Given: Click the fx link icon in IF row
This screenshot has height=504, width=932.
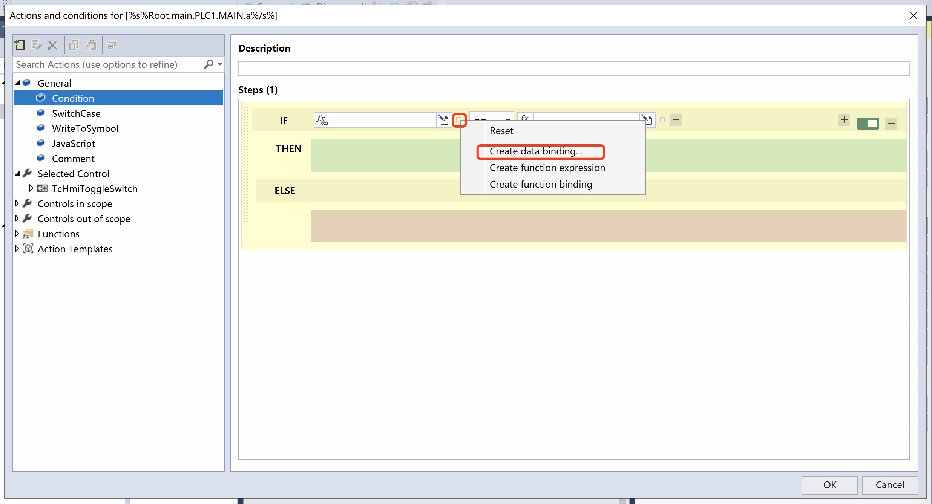Looking at the screenshot, I should [322, 120].
